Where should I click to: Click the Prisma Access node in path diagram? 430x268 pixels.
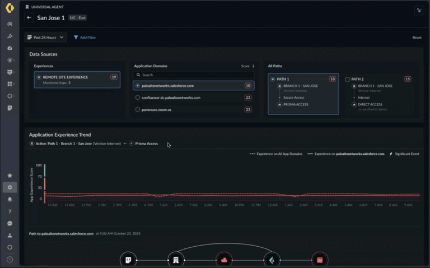pyautogui.click(x=272, y=260)
